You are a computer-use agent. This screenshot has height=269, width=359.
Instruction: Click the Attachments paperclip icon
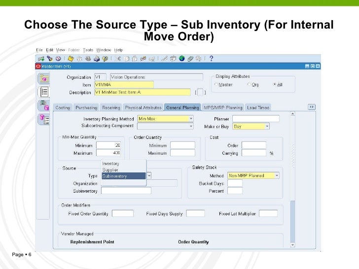click(x=190, y=59)
